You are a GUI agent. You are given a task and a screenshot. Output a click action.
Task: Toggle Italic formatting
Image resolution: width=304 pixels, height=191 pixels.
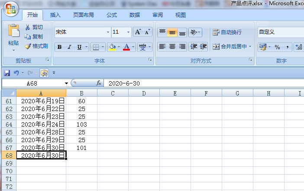click(x=70, y=47)
